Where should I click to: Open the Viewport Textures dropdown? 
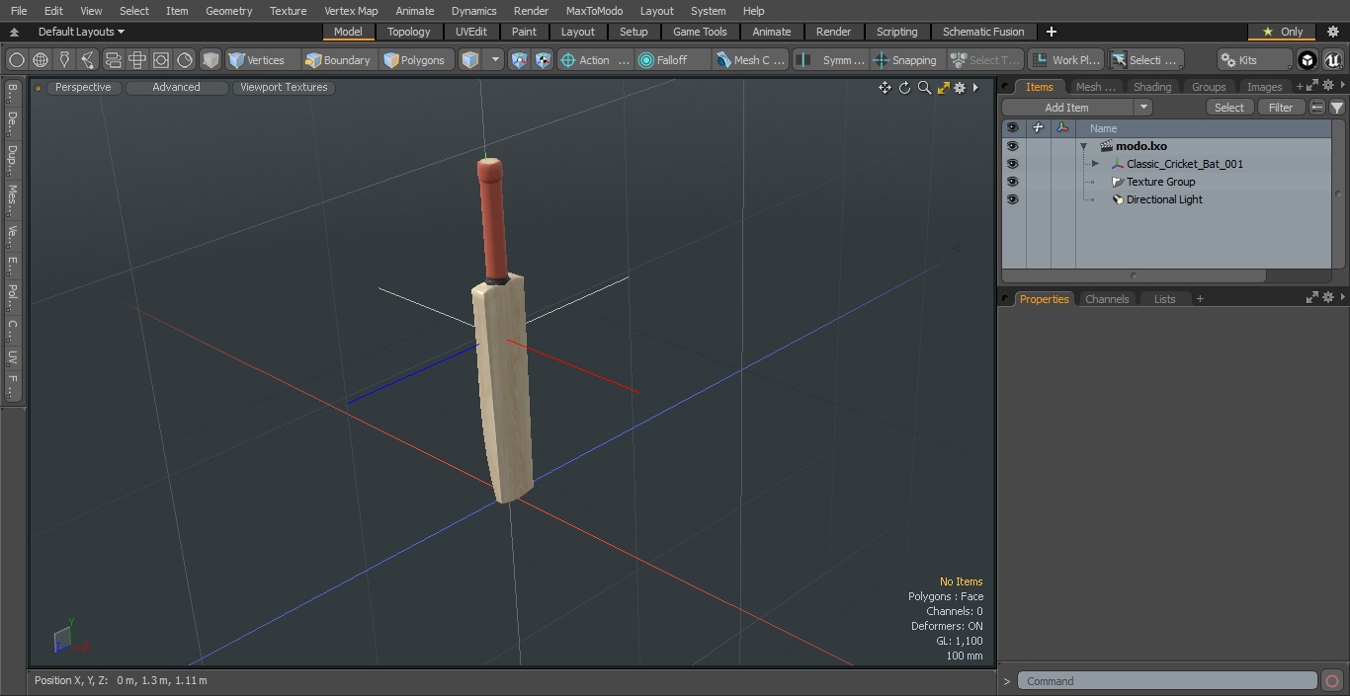click(284, 87)
